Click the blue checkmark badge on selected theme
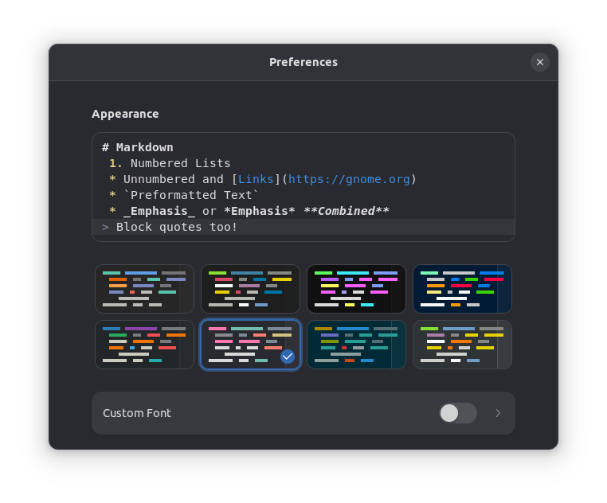The width and height of the screenshot is (607, 503). point(288,357)
